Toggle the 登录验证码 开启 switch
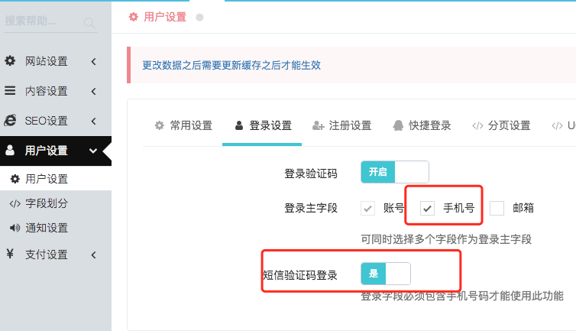The image size is (576, 331). coord(394,172)
